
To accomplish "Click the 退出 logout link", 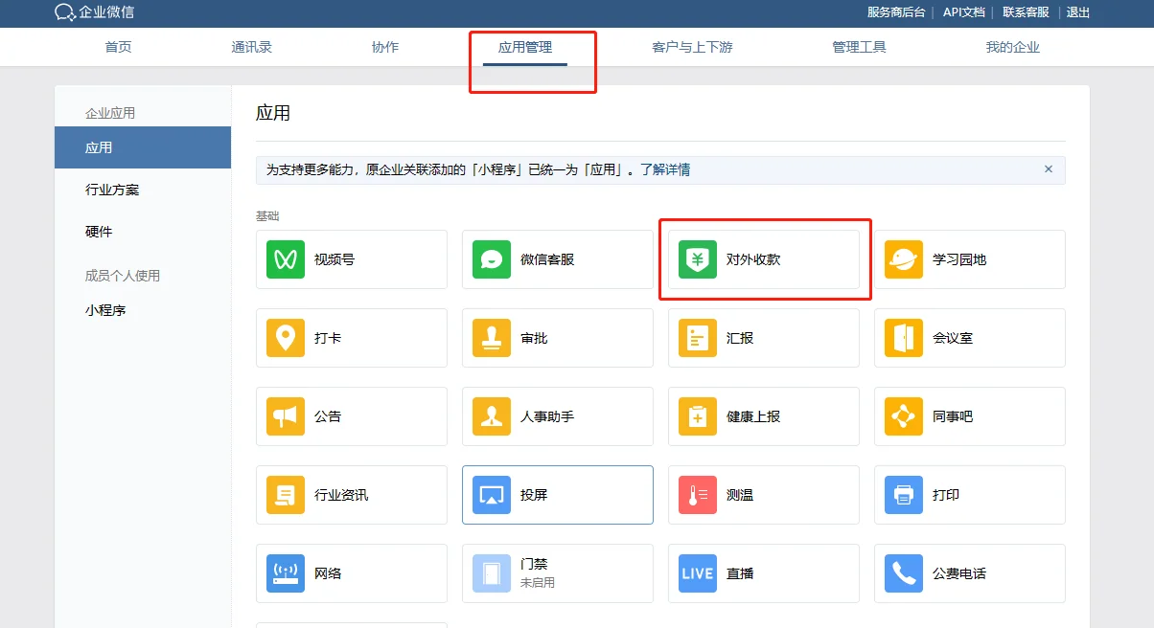I will pos(1078,12).
